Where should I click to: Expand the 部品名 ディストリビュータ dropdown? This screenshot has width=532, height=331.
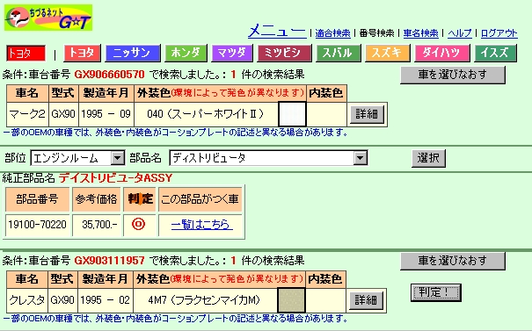(268, 158)
